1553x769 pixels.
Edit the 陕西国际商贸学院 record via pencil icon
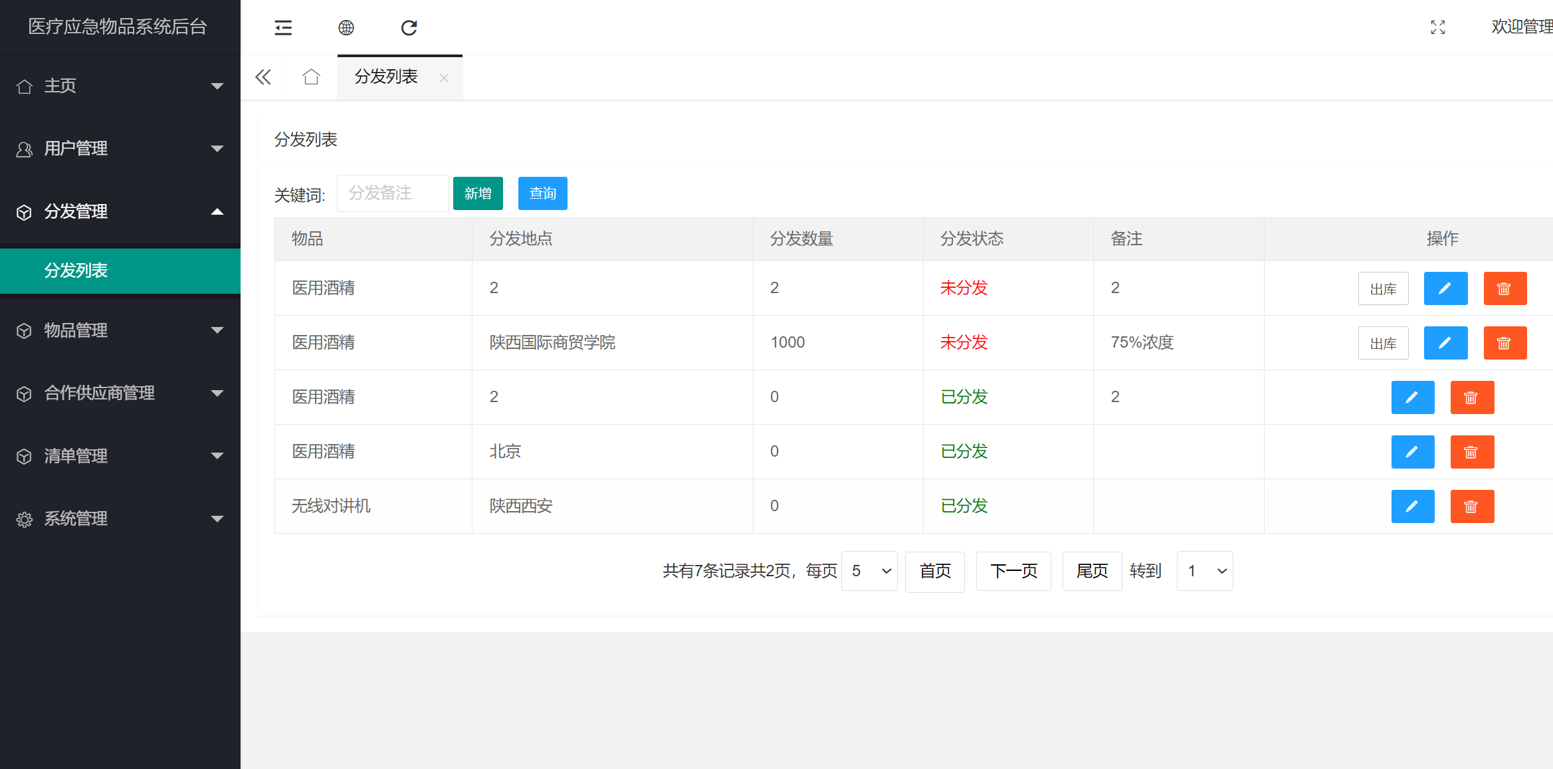tap(1445, 342)
